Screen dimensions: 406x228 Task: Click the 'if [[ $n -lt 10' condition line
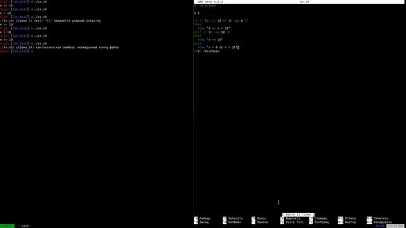[x=221, y=21]
